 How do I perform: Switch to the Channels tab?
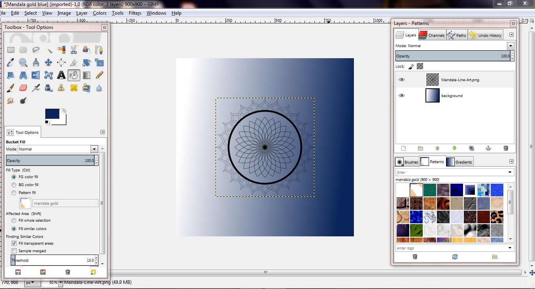tap(433, 35)
